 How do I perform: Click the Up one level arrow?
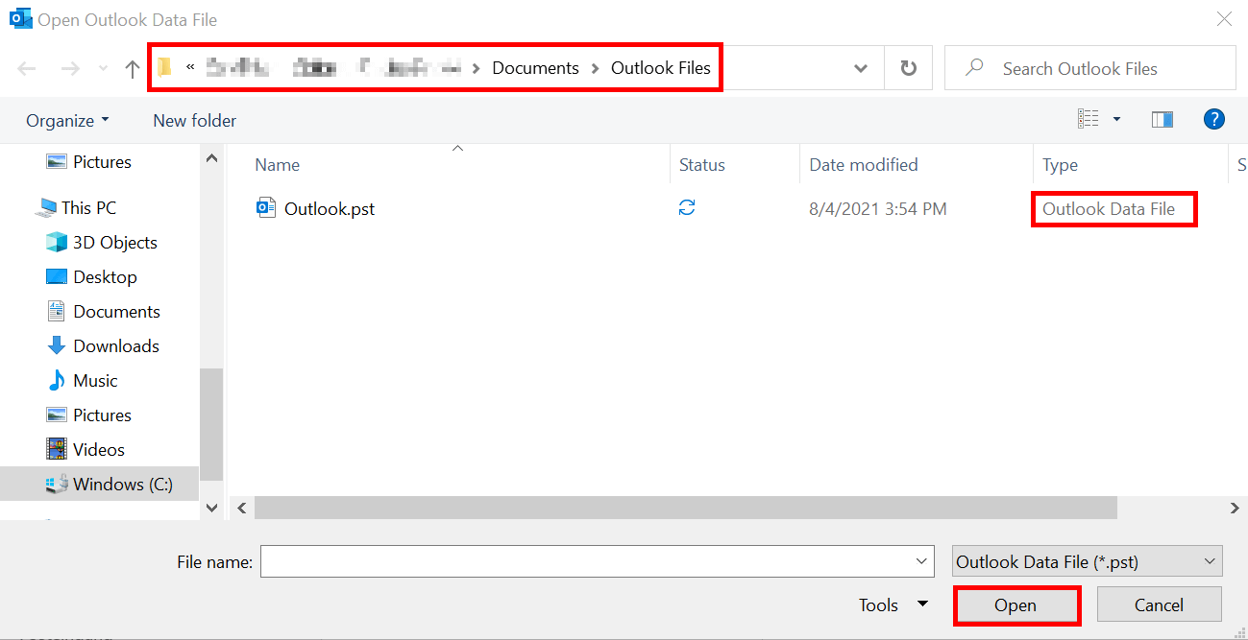133,67
